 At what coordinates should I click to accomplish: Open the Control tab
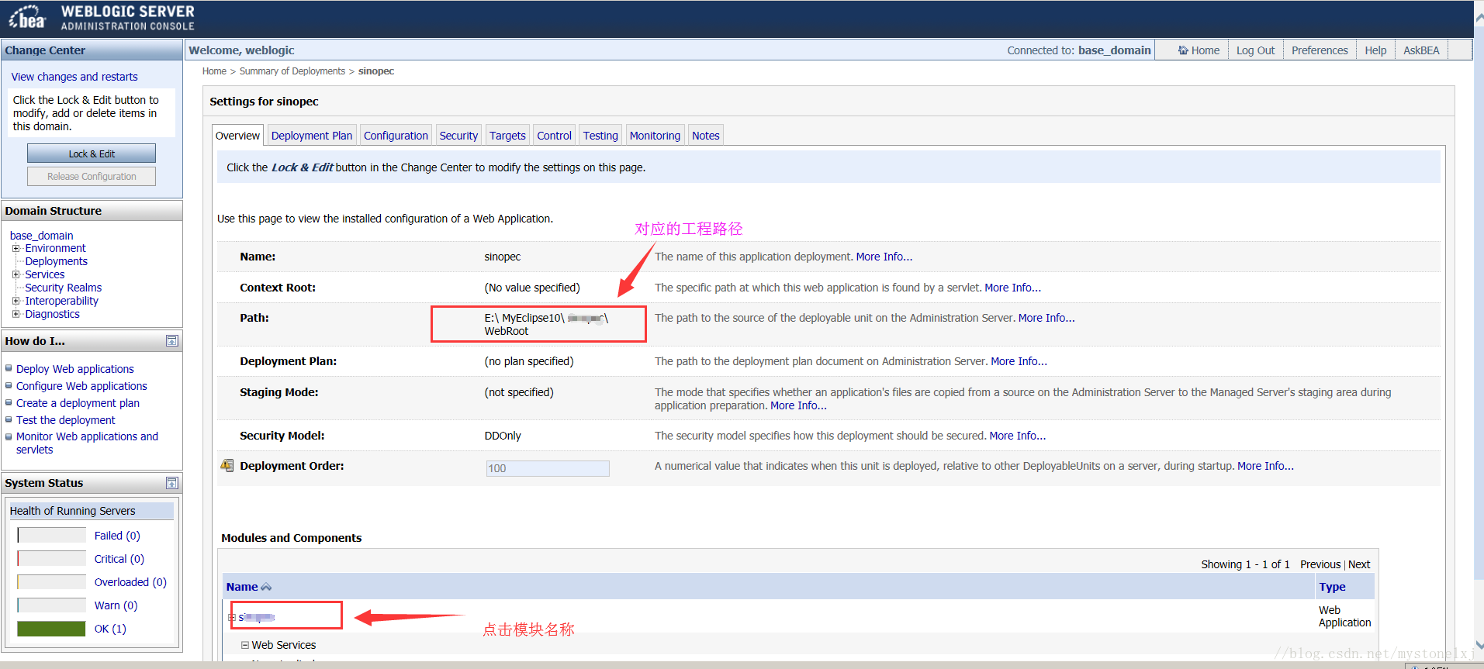[554, 136]
